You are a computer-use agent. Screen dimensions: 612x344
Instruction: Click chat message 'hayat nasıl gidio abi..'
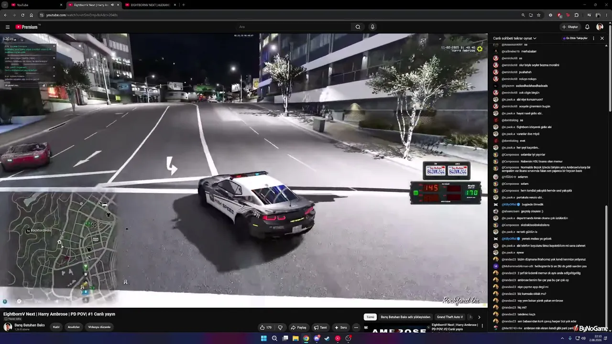pyautogui.click(x=529, y=113)
